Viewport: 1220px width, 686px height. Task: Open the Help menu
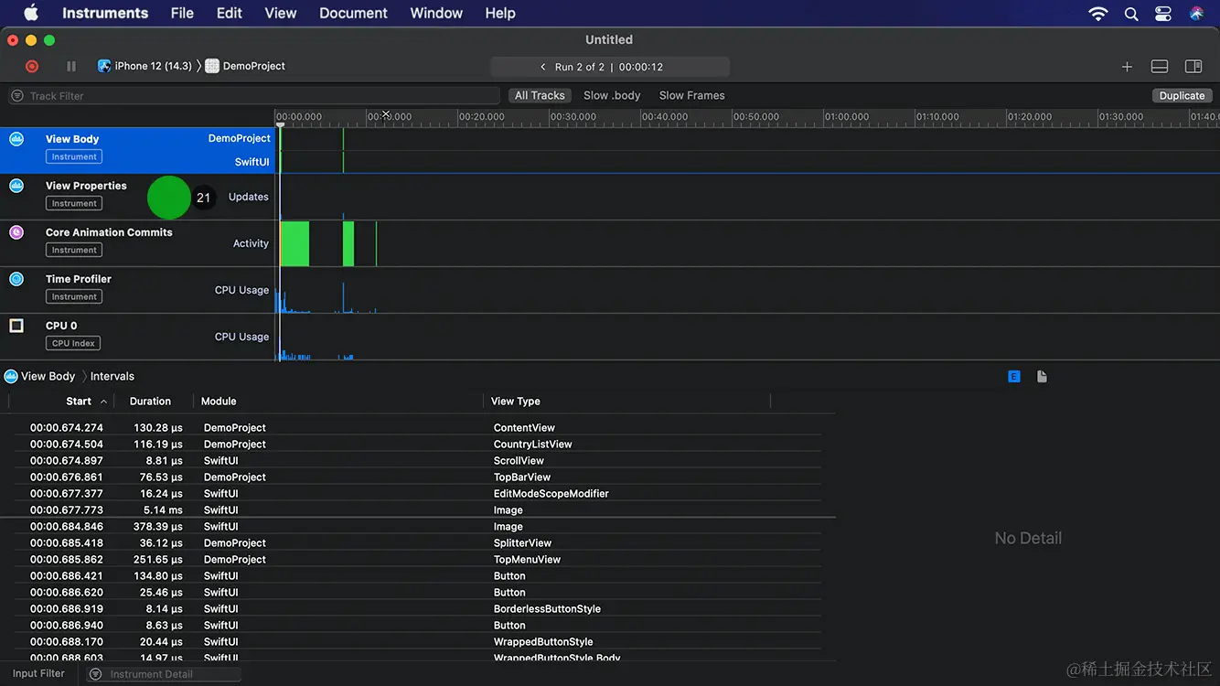(x=500, y=13)
